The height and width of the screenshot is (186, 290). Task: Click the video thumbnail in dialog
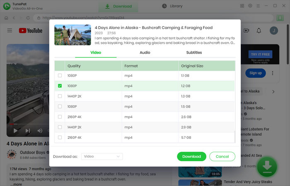[72, 35]
